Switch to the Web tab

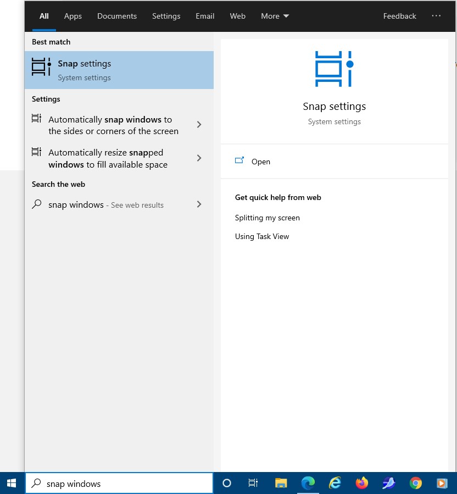237,16
